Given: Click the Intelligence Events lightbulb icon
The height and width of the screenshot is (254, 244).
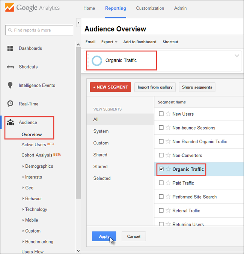Looking at the screenshot, I should (11, 86).
